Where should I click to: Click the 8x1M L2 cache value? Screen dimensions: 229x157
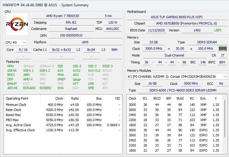(x=91, y=50)
